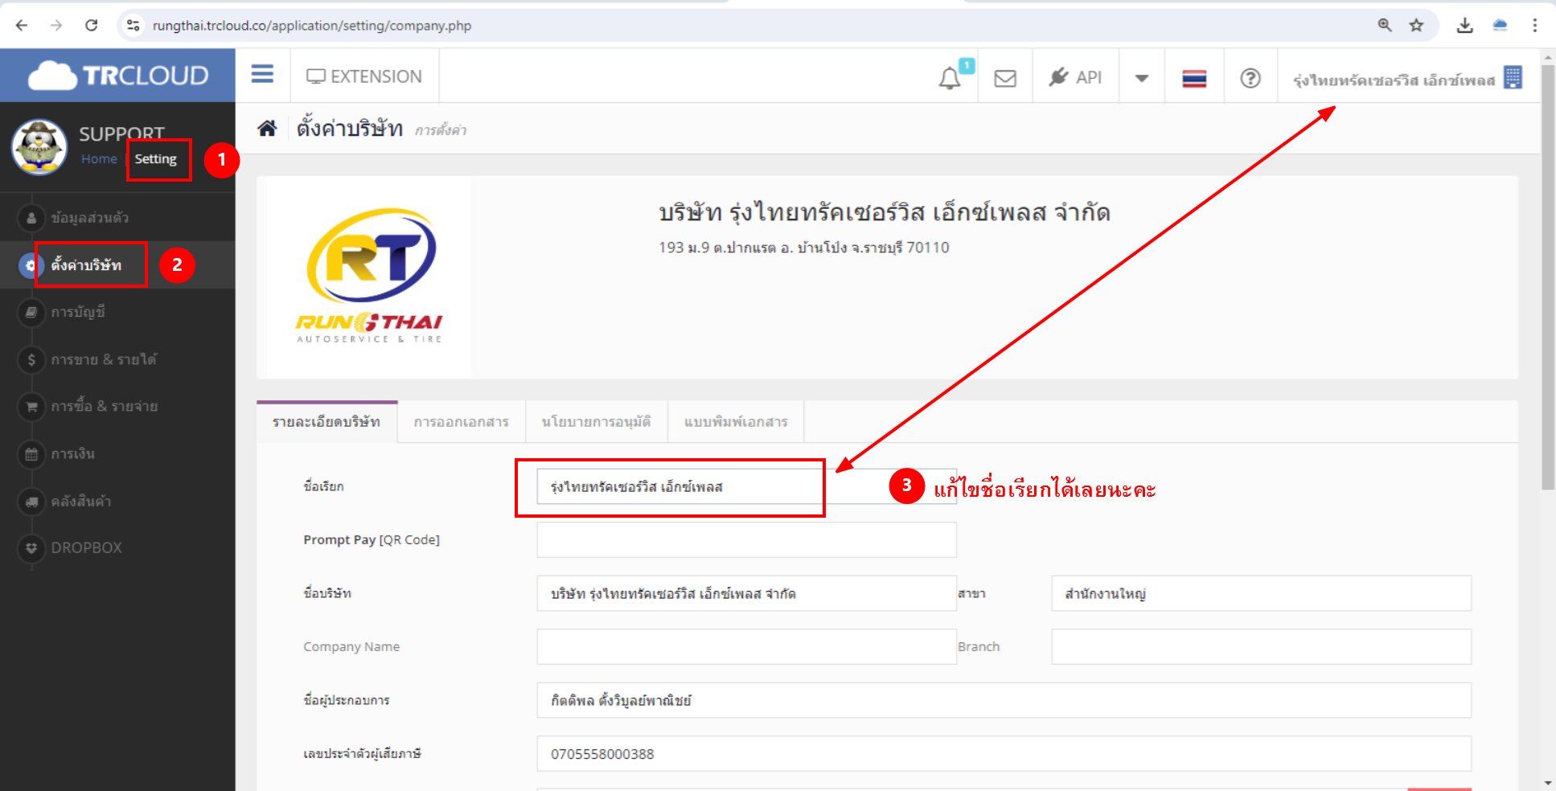Bookmark this page with the star icon
The image size is (1556, 791).
tap(1417, 25)
